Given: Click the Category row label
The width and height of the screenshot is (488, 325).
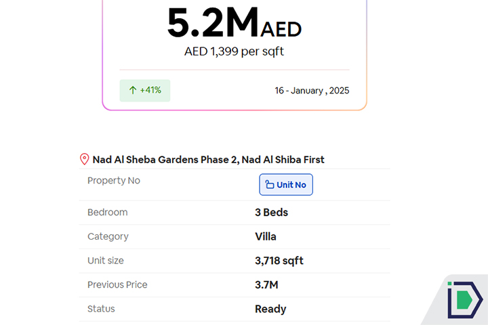Looking at the screenshot, I should pos(108,237).
